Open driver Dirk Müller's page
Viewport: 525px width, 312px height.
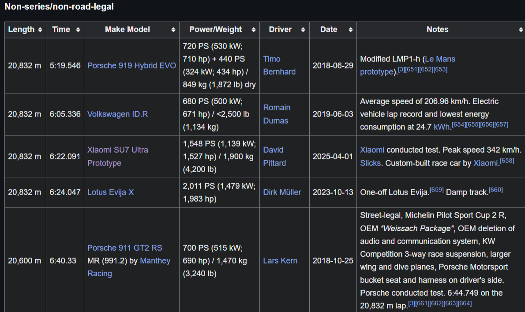[282, 192]
